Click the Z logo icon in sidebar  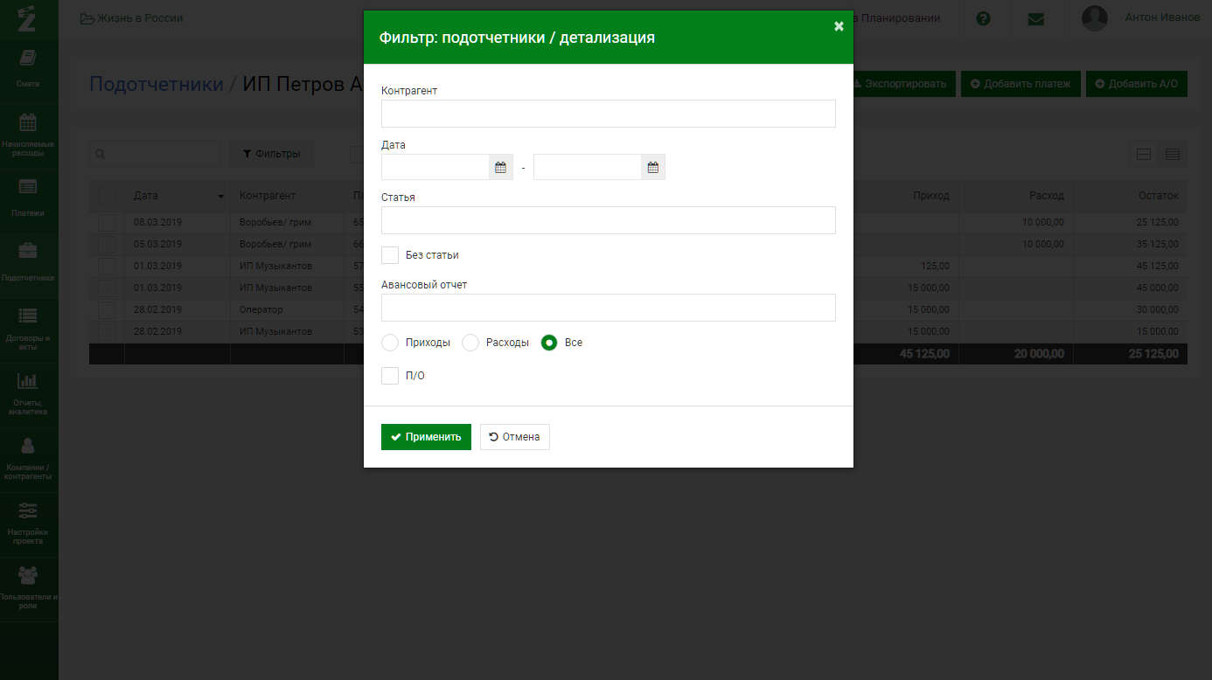(x=27, y=17)
